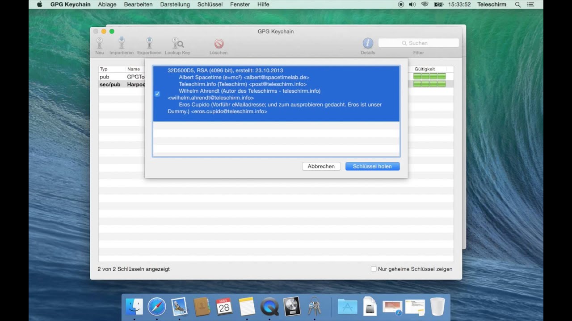Screen dimensions: 572x321
Task: Open the Bearbeiten menu
Action: [138, 4]
